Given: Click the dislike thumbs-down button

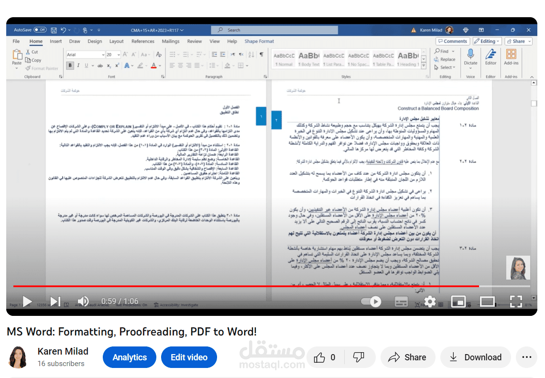Looking at the screenshot, I should [x=359, y=357].
